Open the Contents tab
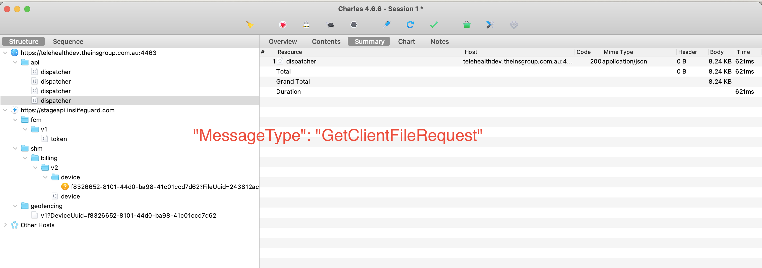Viewport: 762px width, 268px height. [326, 41]
